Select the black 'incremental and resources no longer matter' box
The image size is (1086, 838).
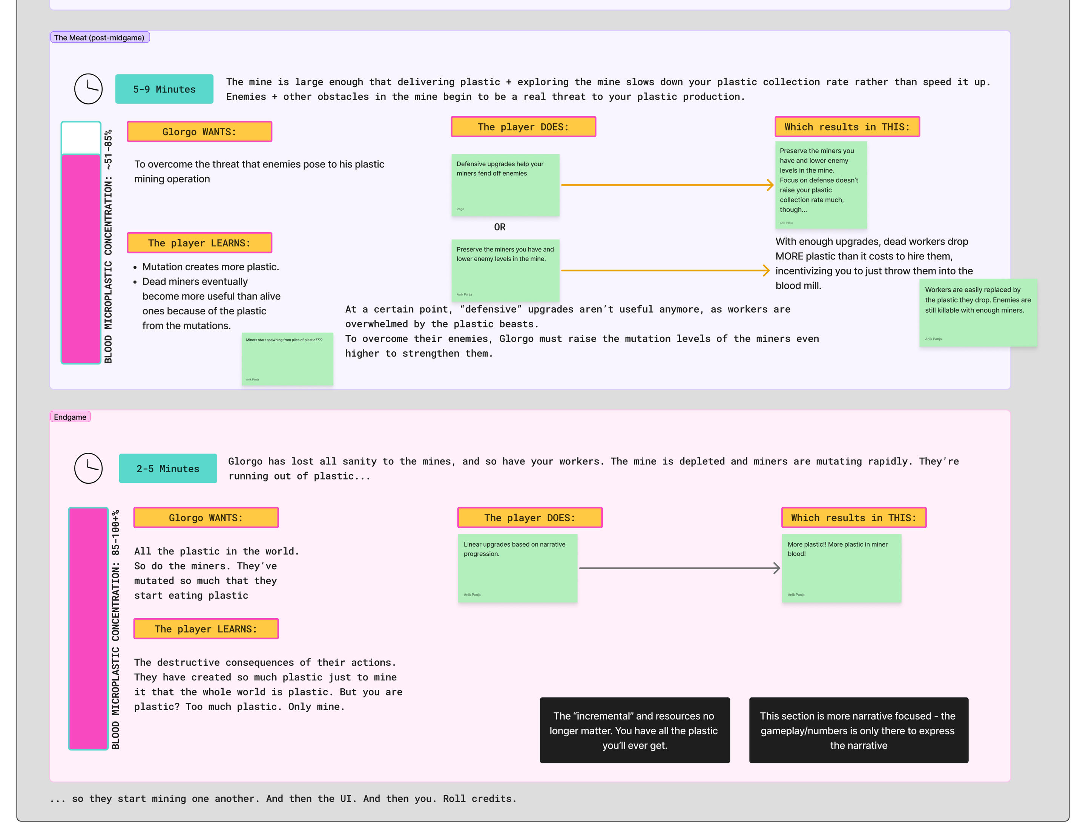635,730
